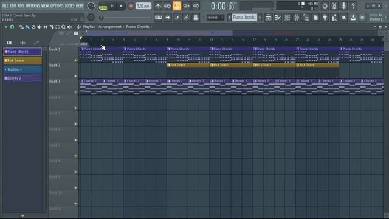Click the red Record button
The height and width of the screenshot is (219, 389).
click(x=131, y=5)
